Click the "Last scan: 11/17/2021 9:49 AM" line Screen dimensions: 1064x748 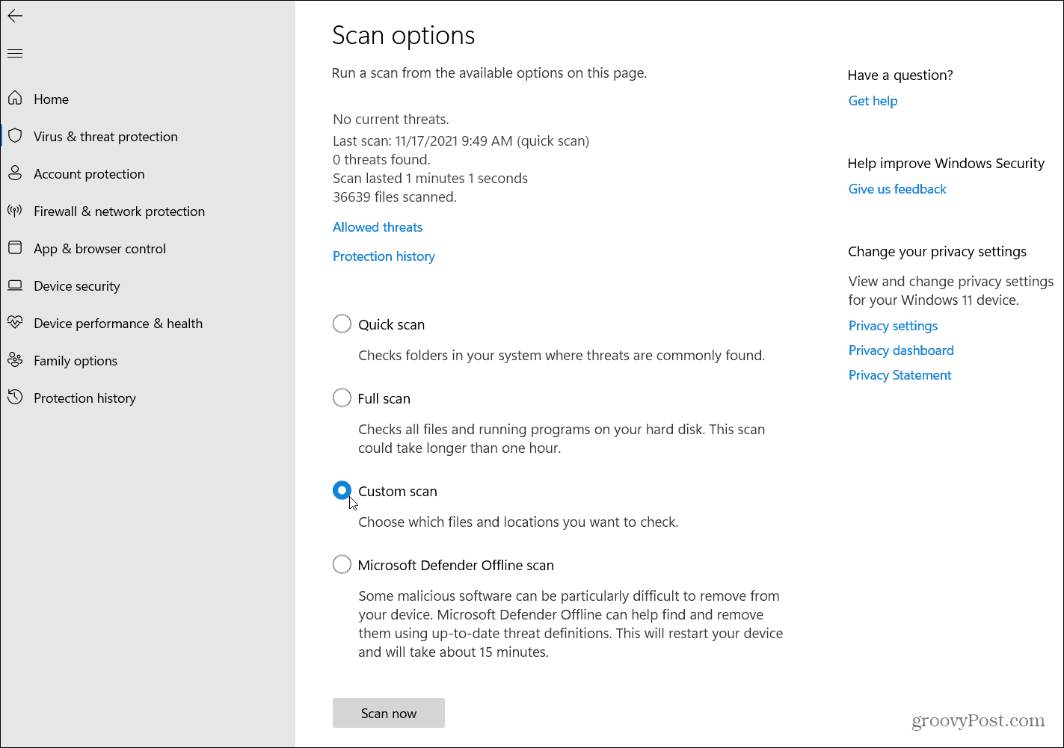pos(461,141)
